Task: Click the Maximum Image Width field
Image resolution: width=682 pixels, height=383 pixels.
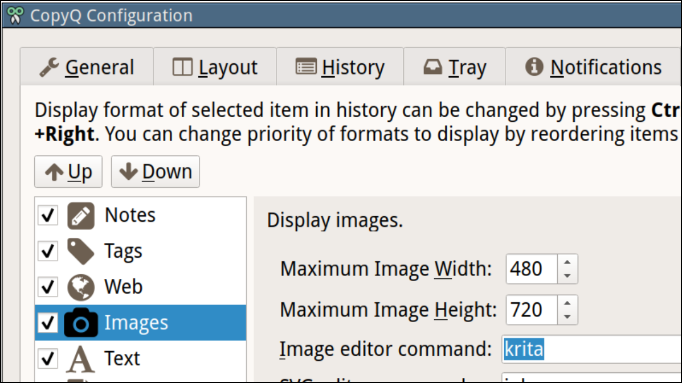Action: (532, 269)
